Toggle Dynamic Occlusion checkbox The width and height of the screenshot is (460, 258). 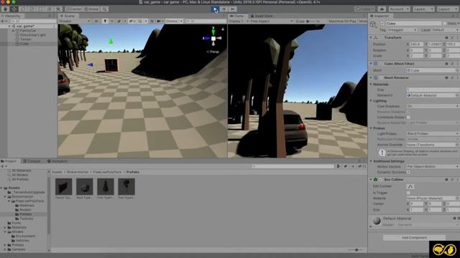point(408,172)
